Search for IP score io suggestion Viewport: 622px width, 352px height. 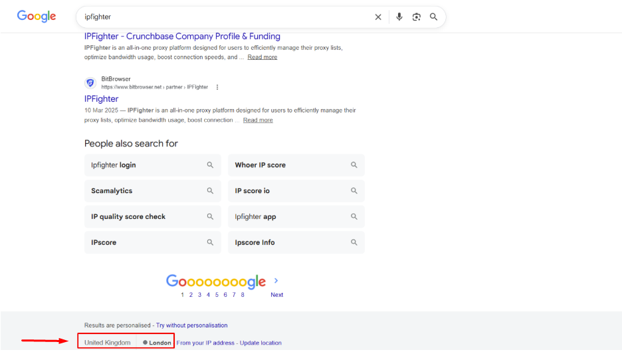click(296, 191)
